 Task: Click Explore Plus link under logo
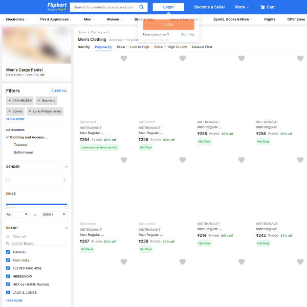57,9
